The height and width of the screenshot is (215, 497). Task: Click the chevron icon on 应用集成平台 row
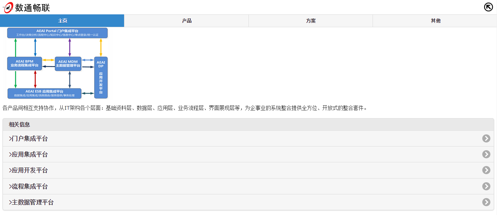tap(486, 154)
